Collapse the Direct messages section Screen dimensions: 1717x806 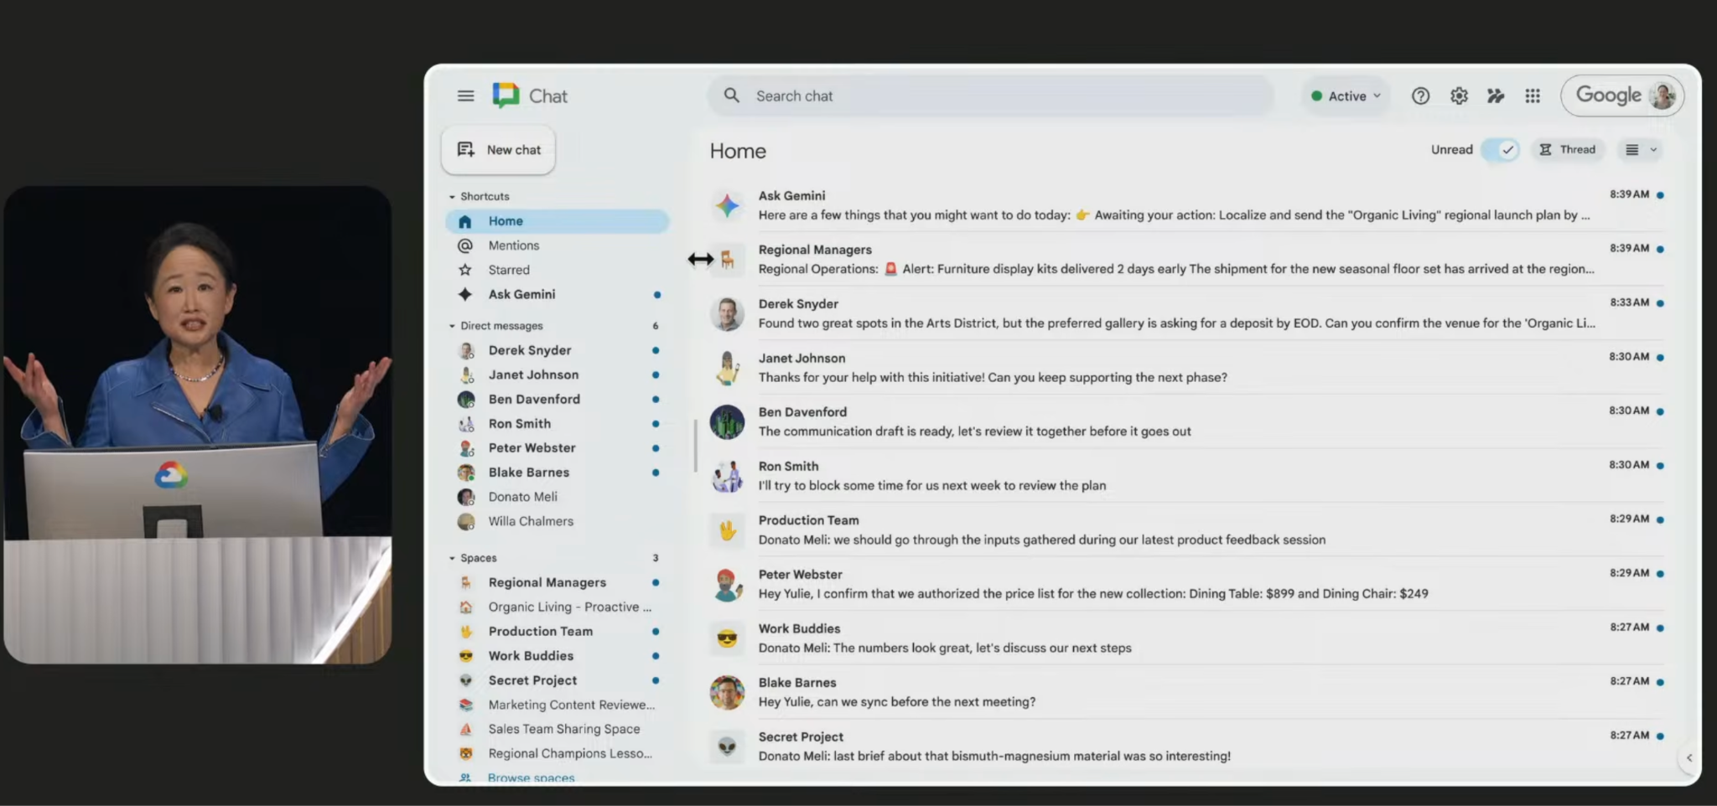453,326
